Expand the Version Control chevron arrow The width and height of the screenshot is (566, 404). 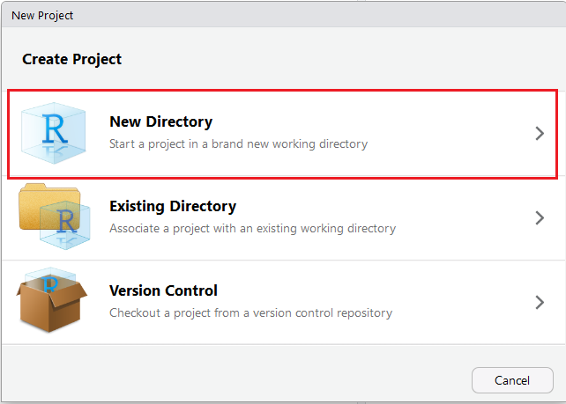(540, 303)
